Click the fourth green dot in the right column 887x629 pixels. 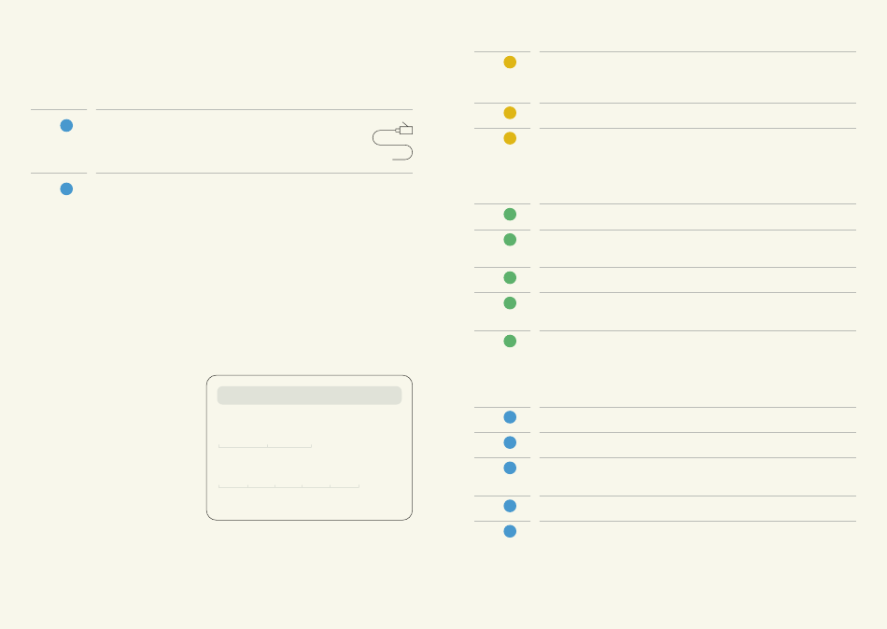(x=510, y=303)
